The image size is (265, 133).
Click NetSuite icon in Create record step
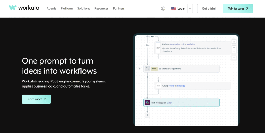[159, 86]
